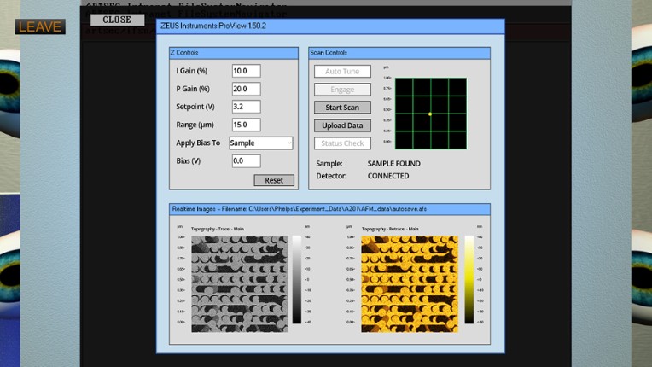
Task: Click the Upload Data button
Action: point(342,125)
